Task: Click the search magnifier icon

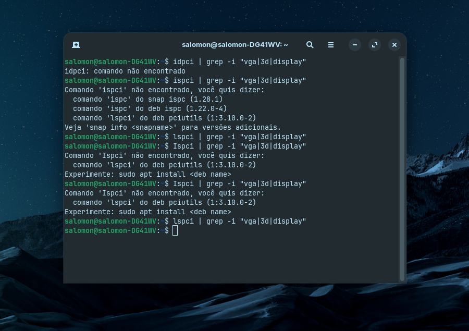Action: (x=310, y=45)
